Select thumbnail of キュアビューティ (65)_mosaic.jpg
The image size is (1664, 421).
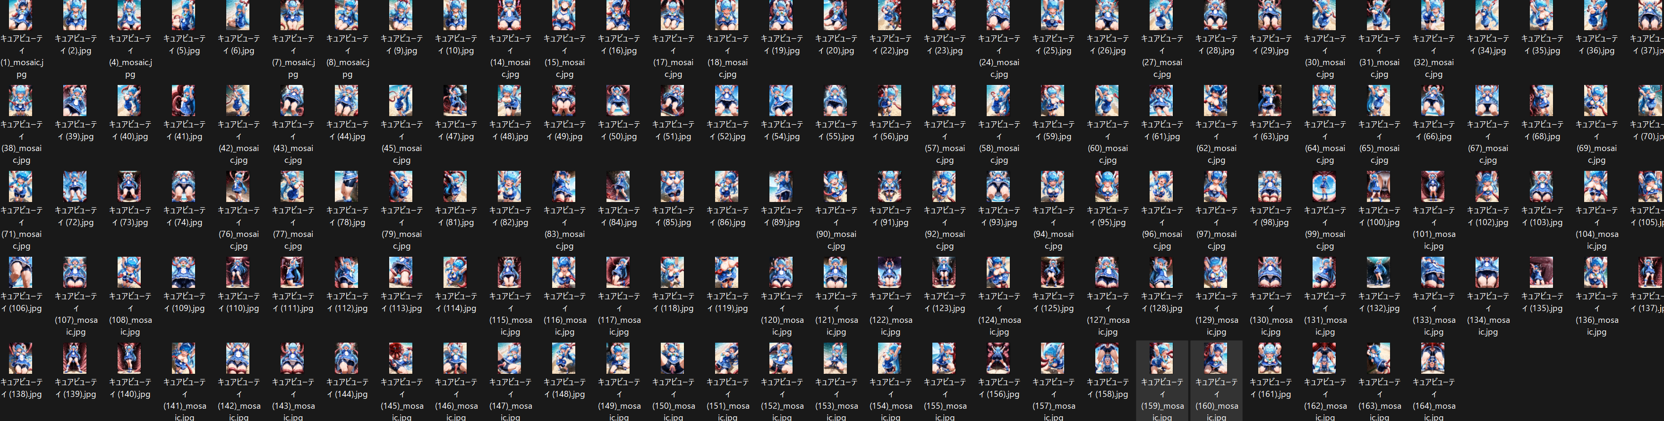pos(1378,101)
